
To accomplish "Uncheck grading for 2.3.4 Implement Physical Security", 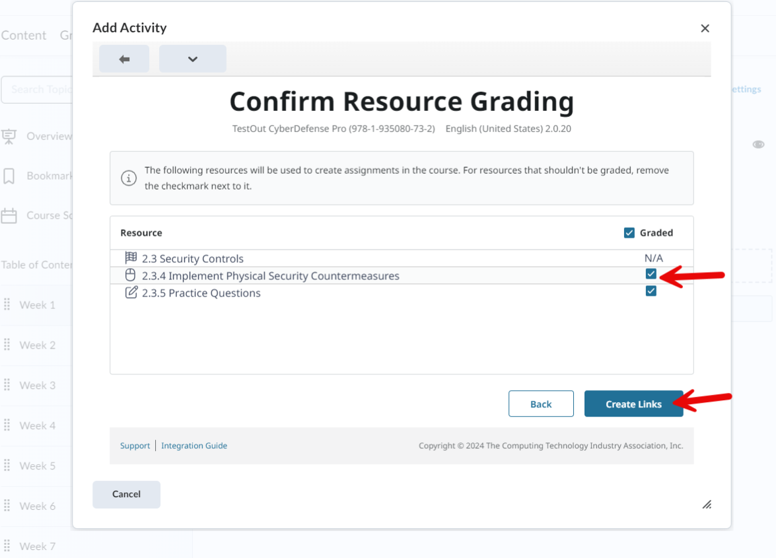I will [x=651, y=274].
